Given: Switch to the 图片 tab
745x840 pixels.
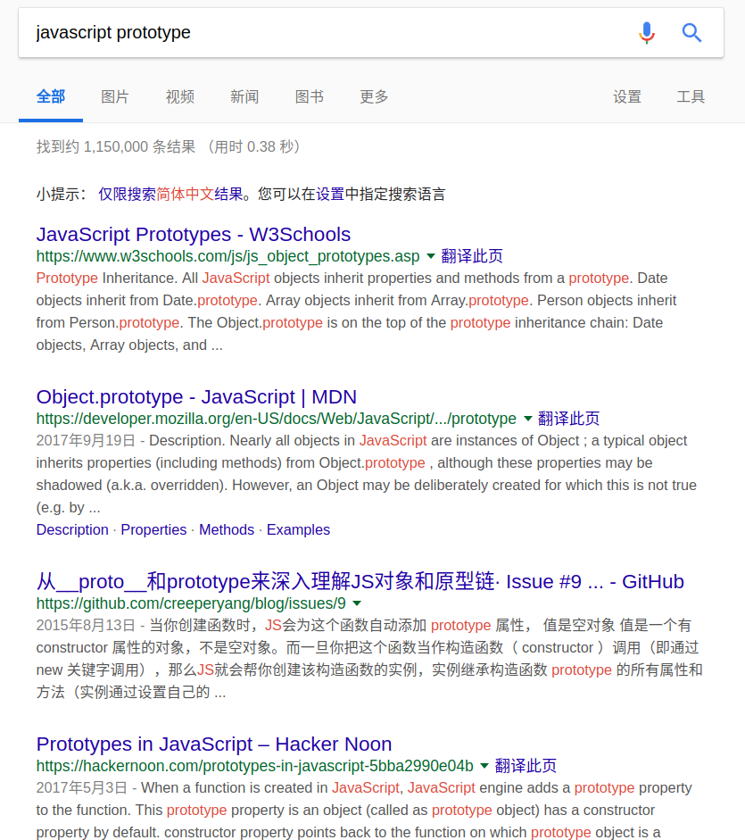Looking at the screenshot, I should (115, 97).
